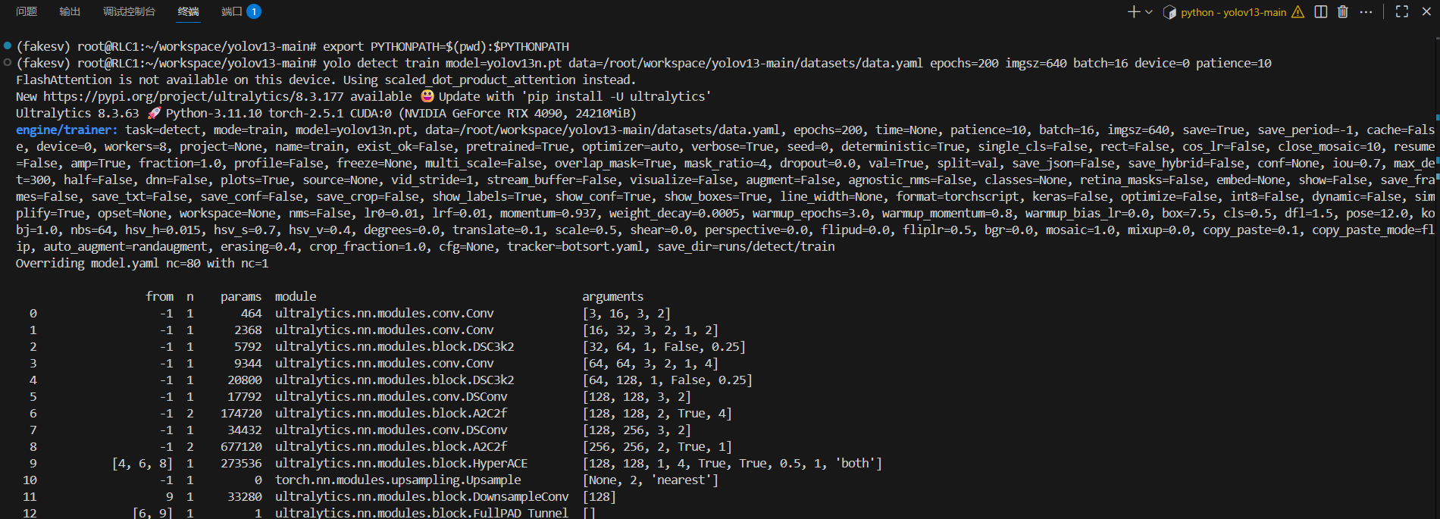Click the command decoration dot beside export PYTHONPATH
Image resolution: width=1440 pixels, height=519 pixels.
pyautogui.click(x=6, y=45)
